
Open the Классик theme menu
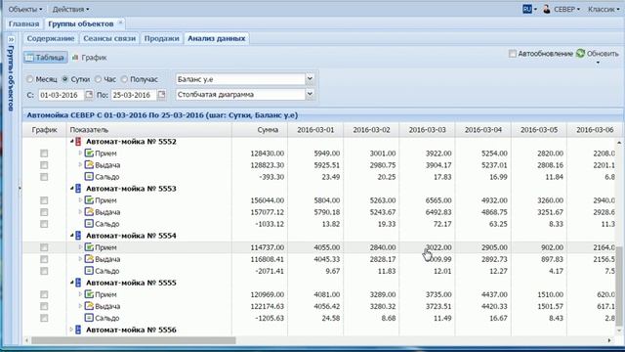click(x=604, y=9)
